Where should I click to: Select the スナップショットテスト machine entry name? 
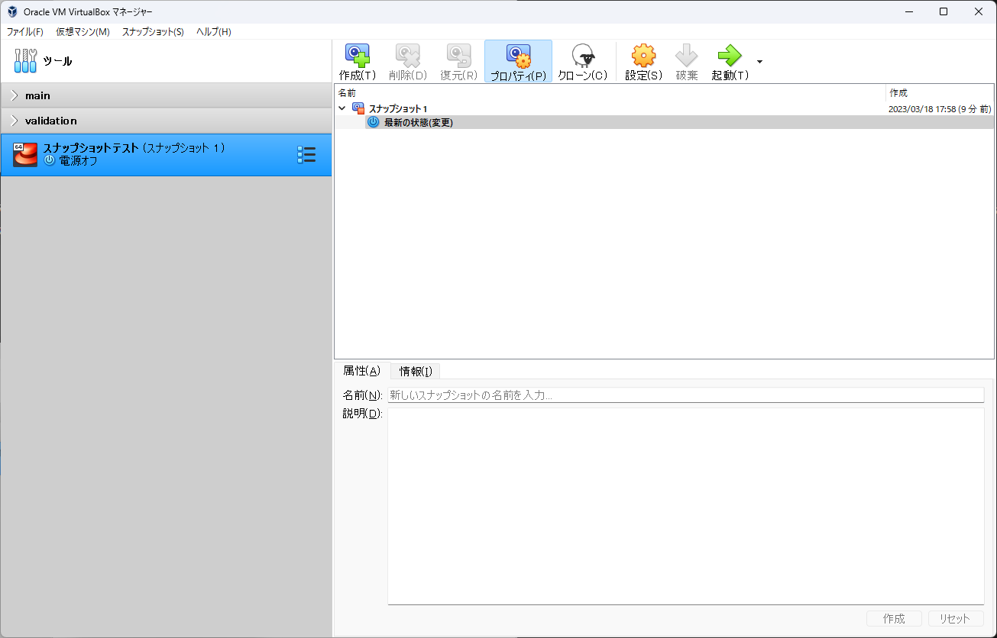click(91, 147)
